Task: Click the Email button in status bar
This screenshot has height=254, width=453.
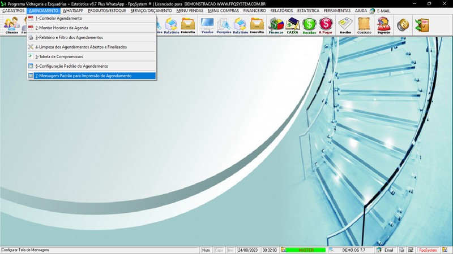Action: click(384, 250)
